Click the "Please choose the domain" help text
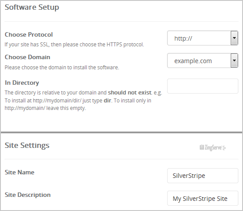 coord(62,68)
